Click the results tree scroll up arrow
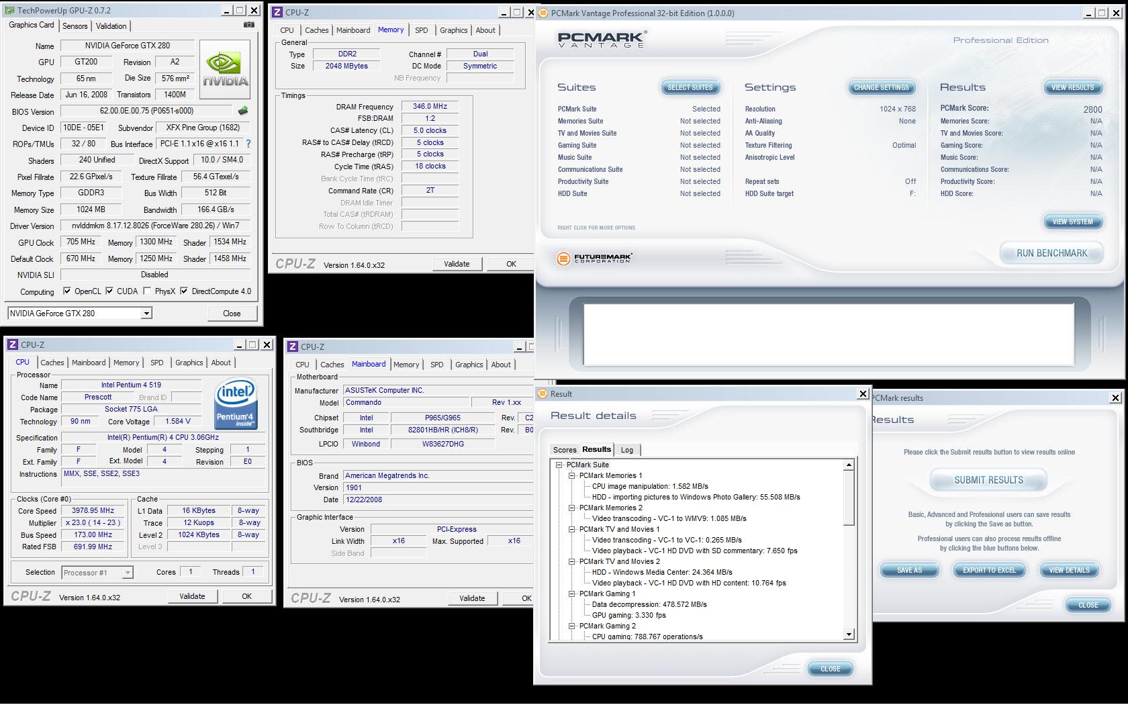1128x705 pixels. [x=849, y=465]
